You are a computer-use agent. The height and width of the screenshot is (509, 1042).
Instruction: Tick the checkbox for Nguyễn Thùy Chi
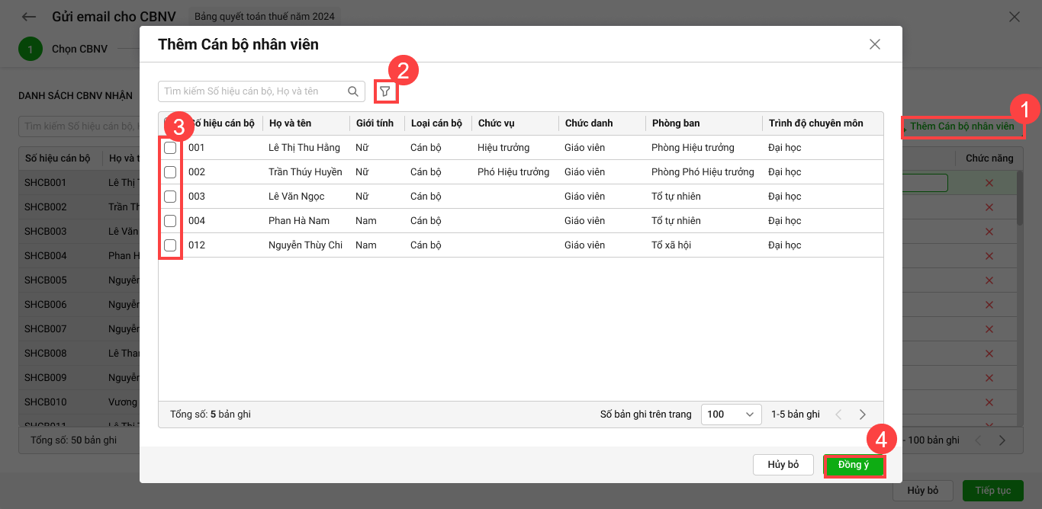[x=170, y=245]
